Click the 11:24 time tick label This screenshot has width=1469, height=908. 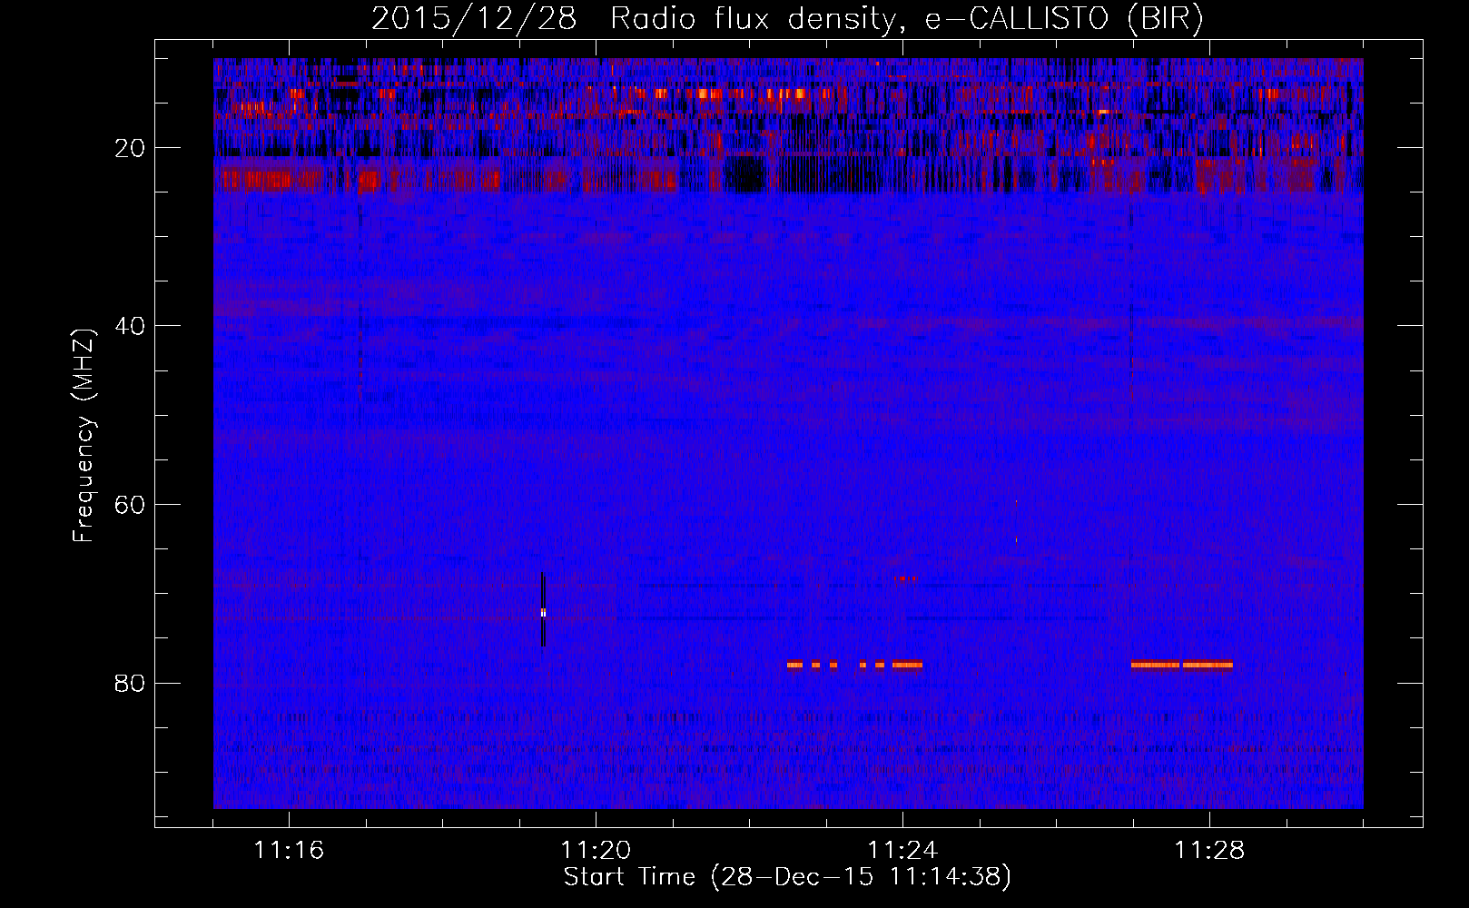(902, 851)
